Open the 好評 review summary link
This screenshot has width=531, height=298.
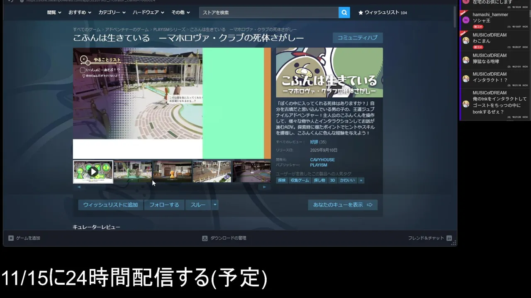point(314,142)
